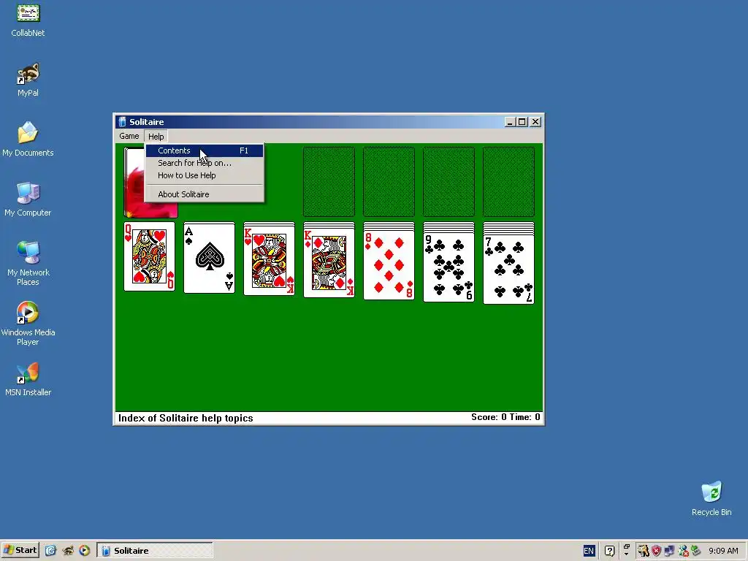Click the red security shield tray icon
The width and height of the screenshot is (748, 561).
(x=657, y=551)
